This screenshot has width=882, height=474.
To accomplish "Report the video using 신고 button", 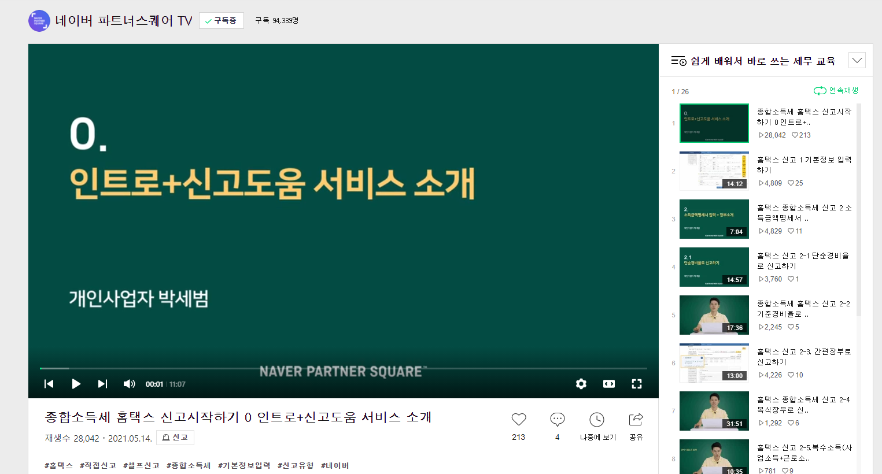I will click(175, 438).
